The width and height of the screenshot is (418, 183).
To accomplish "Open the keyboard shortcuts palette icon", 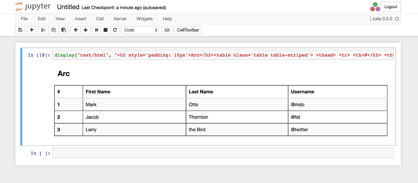I will (167, 30).
